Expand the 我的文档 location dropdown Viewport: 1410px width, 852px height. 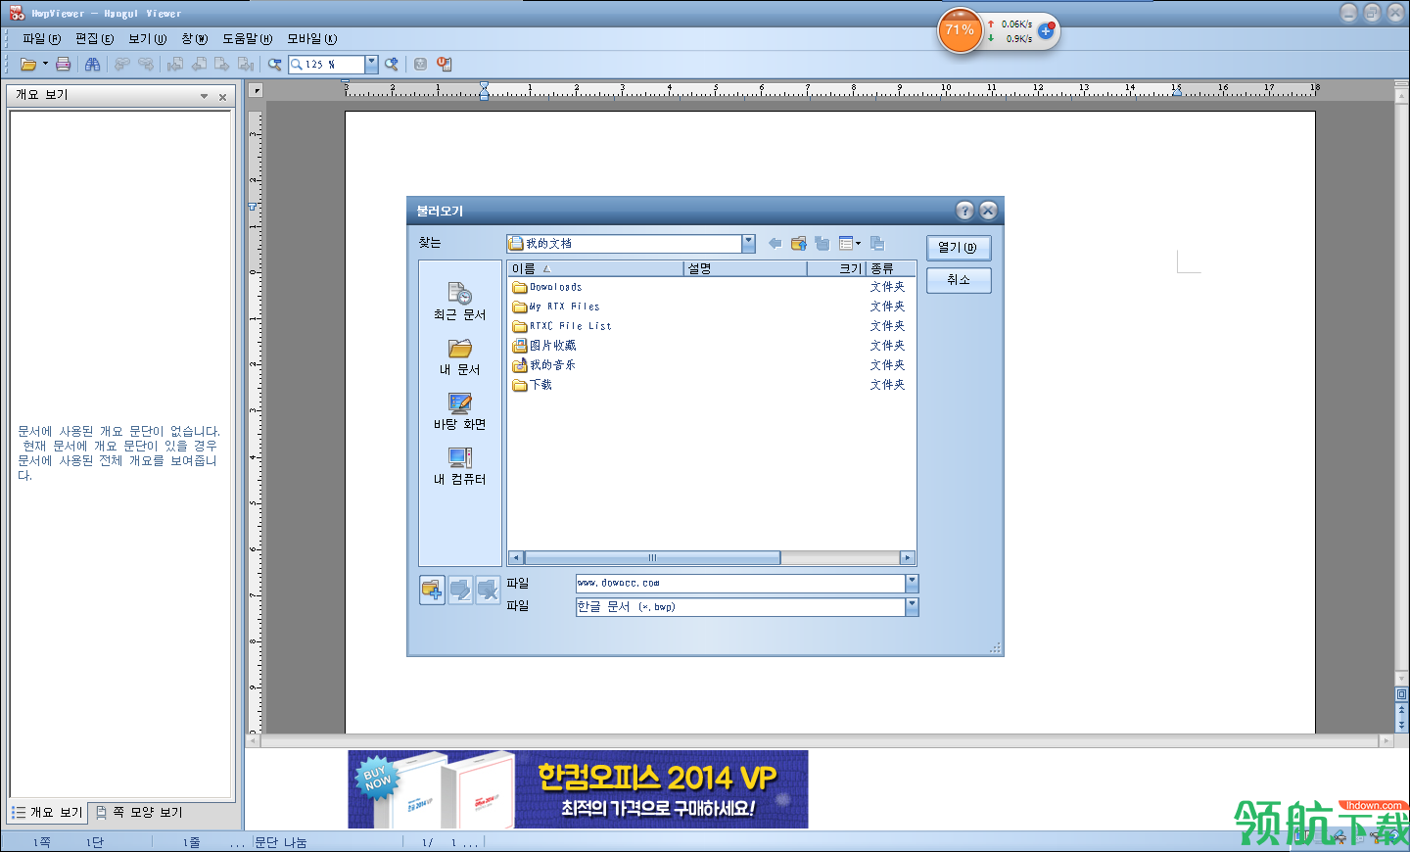749,243
